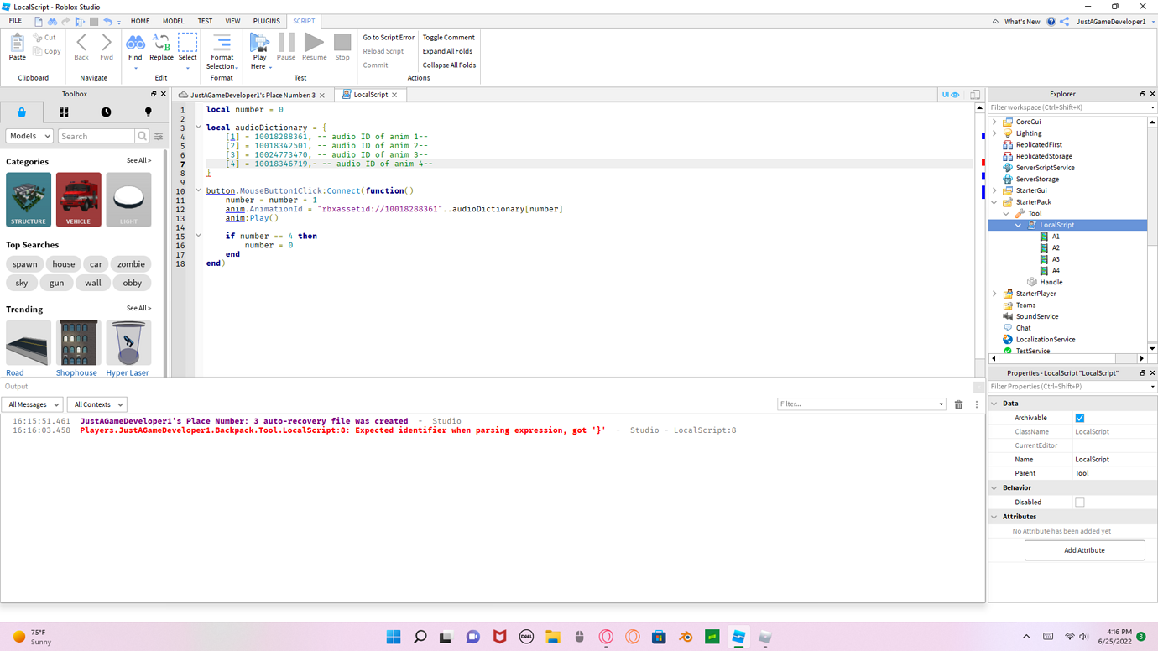The width and height of the screenshot is (1158, 651).
Task: Open the PLUGINS ribbon tab
Action: (266, 21)
